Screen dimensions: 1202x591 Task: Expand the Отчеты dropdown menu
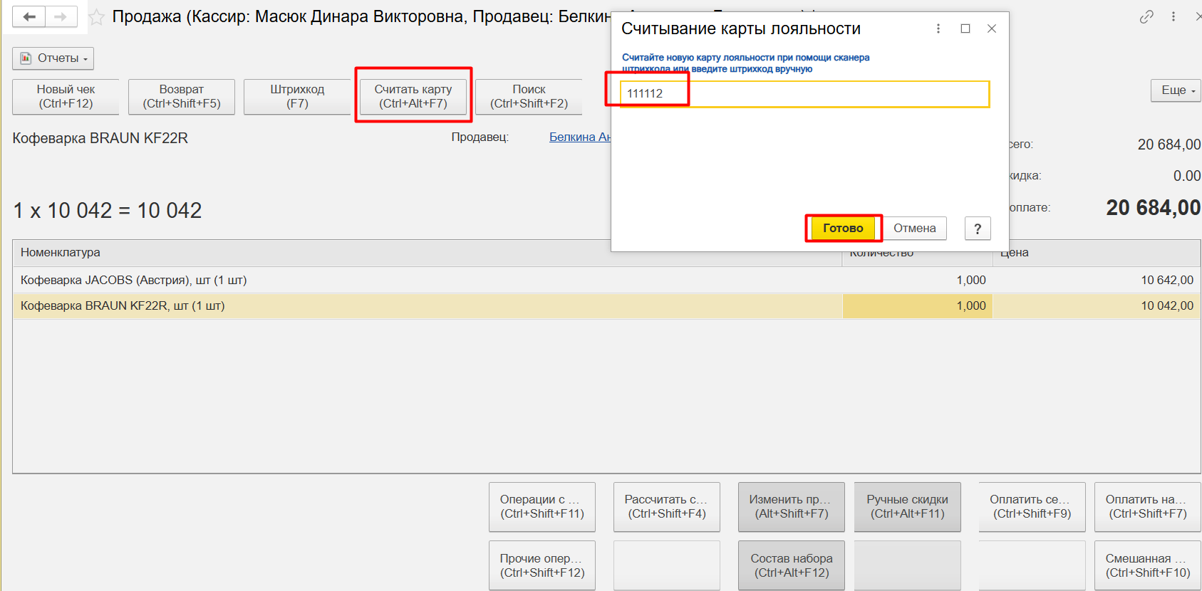[53, 58]
